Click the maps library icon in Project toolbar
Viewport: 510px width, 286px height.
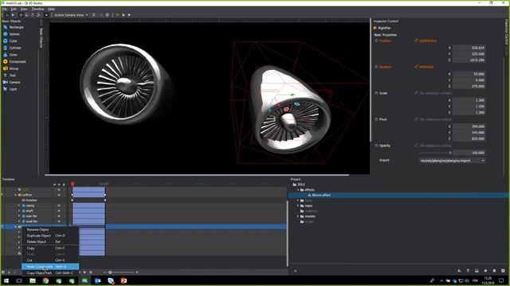(477, 270)
